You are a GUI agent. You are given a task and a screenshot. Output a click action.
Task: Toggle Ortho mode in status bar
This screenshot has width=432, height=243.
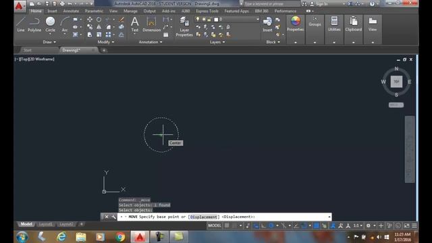[264, 225]
